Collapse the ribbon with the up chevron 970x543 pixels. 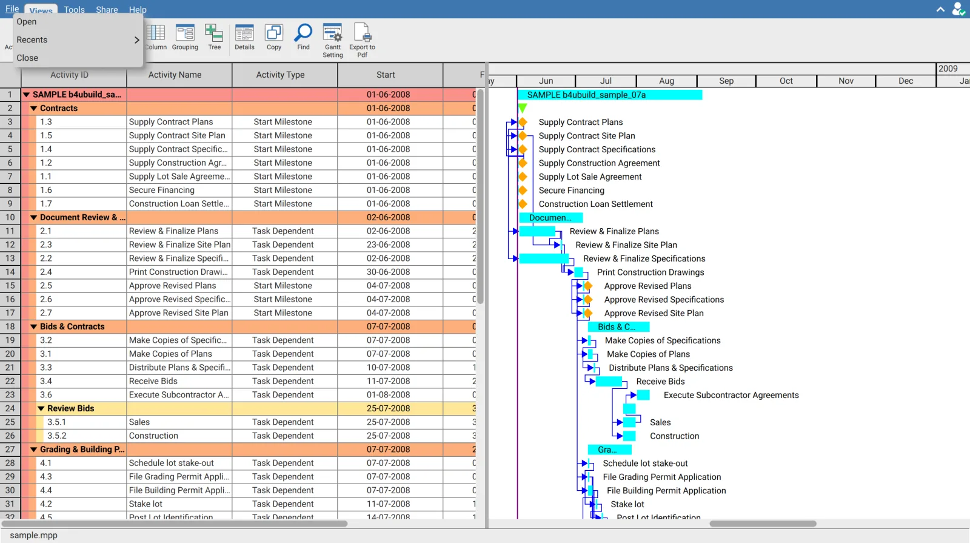coord(940,9)
